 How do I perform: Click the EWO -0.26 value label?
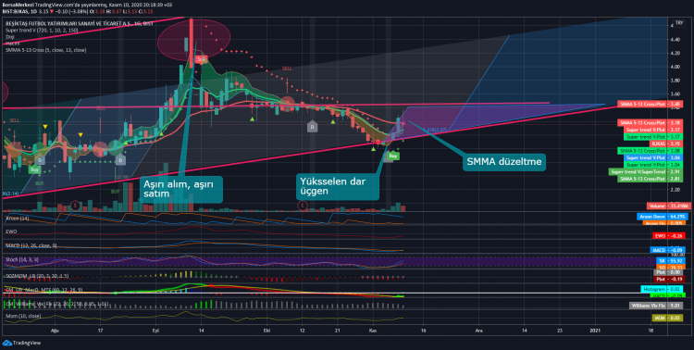[669, 236]
